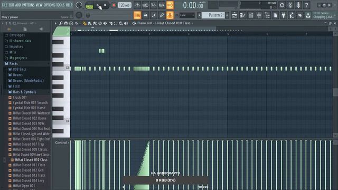The height and width of the screenshot is (190, 338).
Task: Click the master pitch knob
Action: 79,15
